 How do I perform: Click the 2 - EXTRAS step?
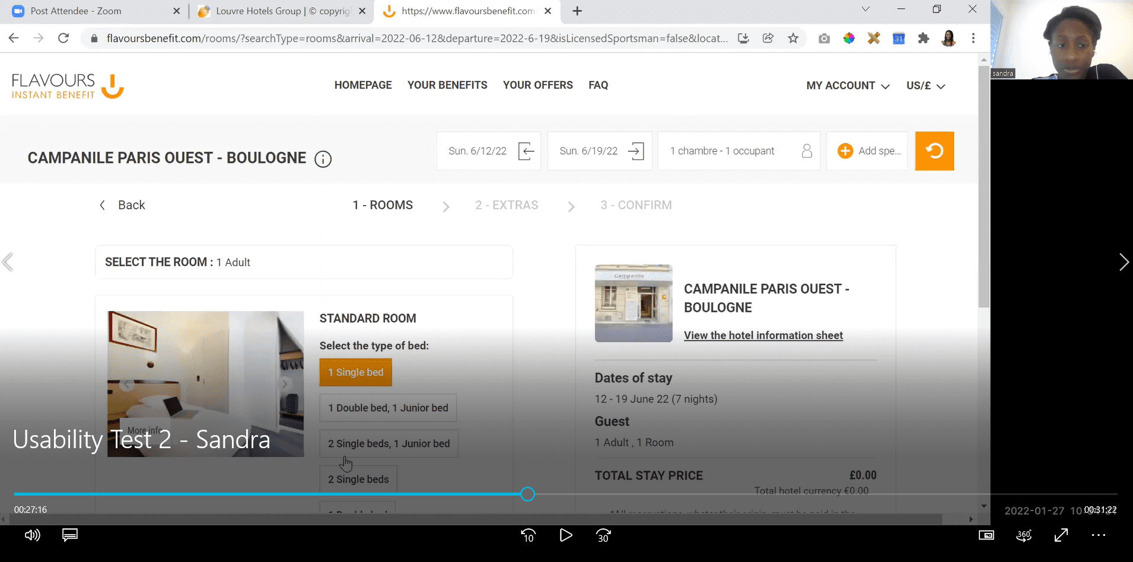(x=507, y=205)
